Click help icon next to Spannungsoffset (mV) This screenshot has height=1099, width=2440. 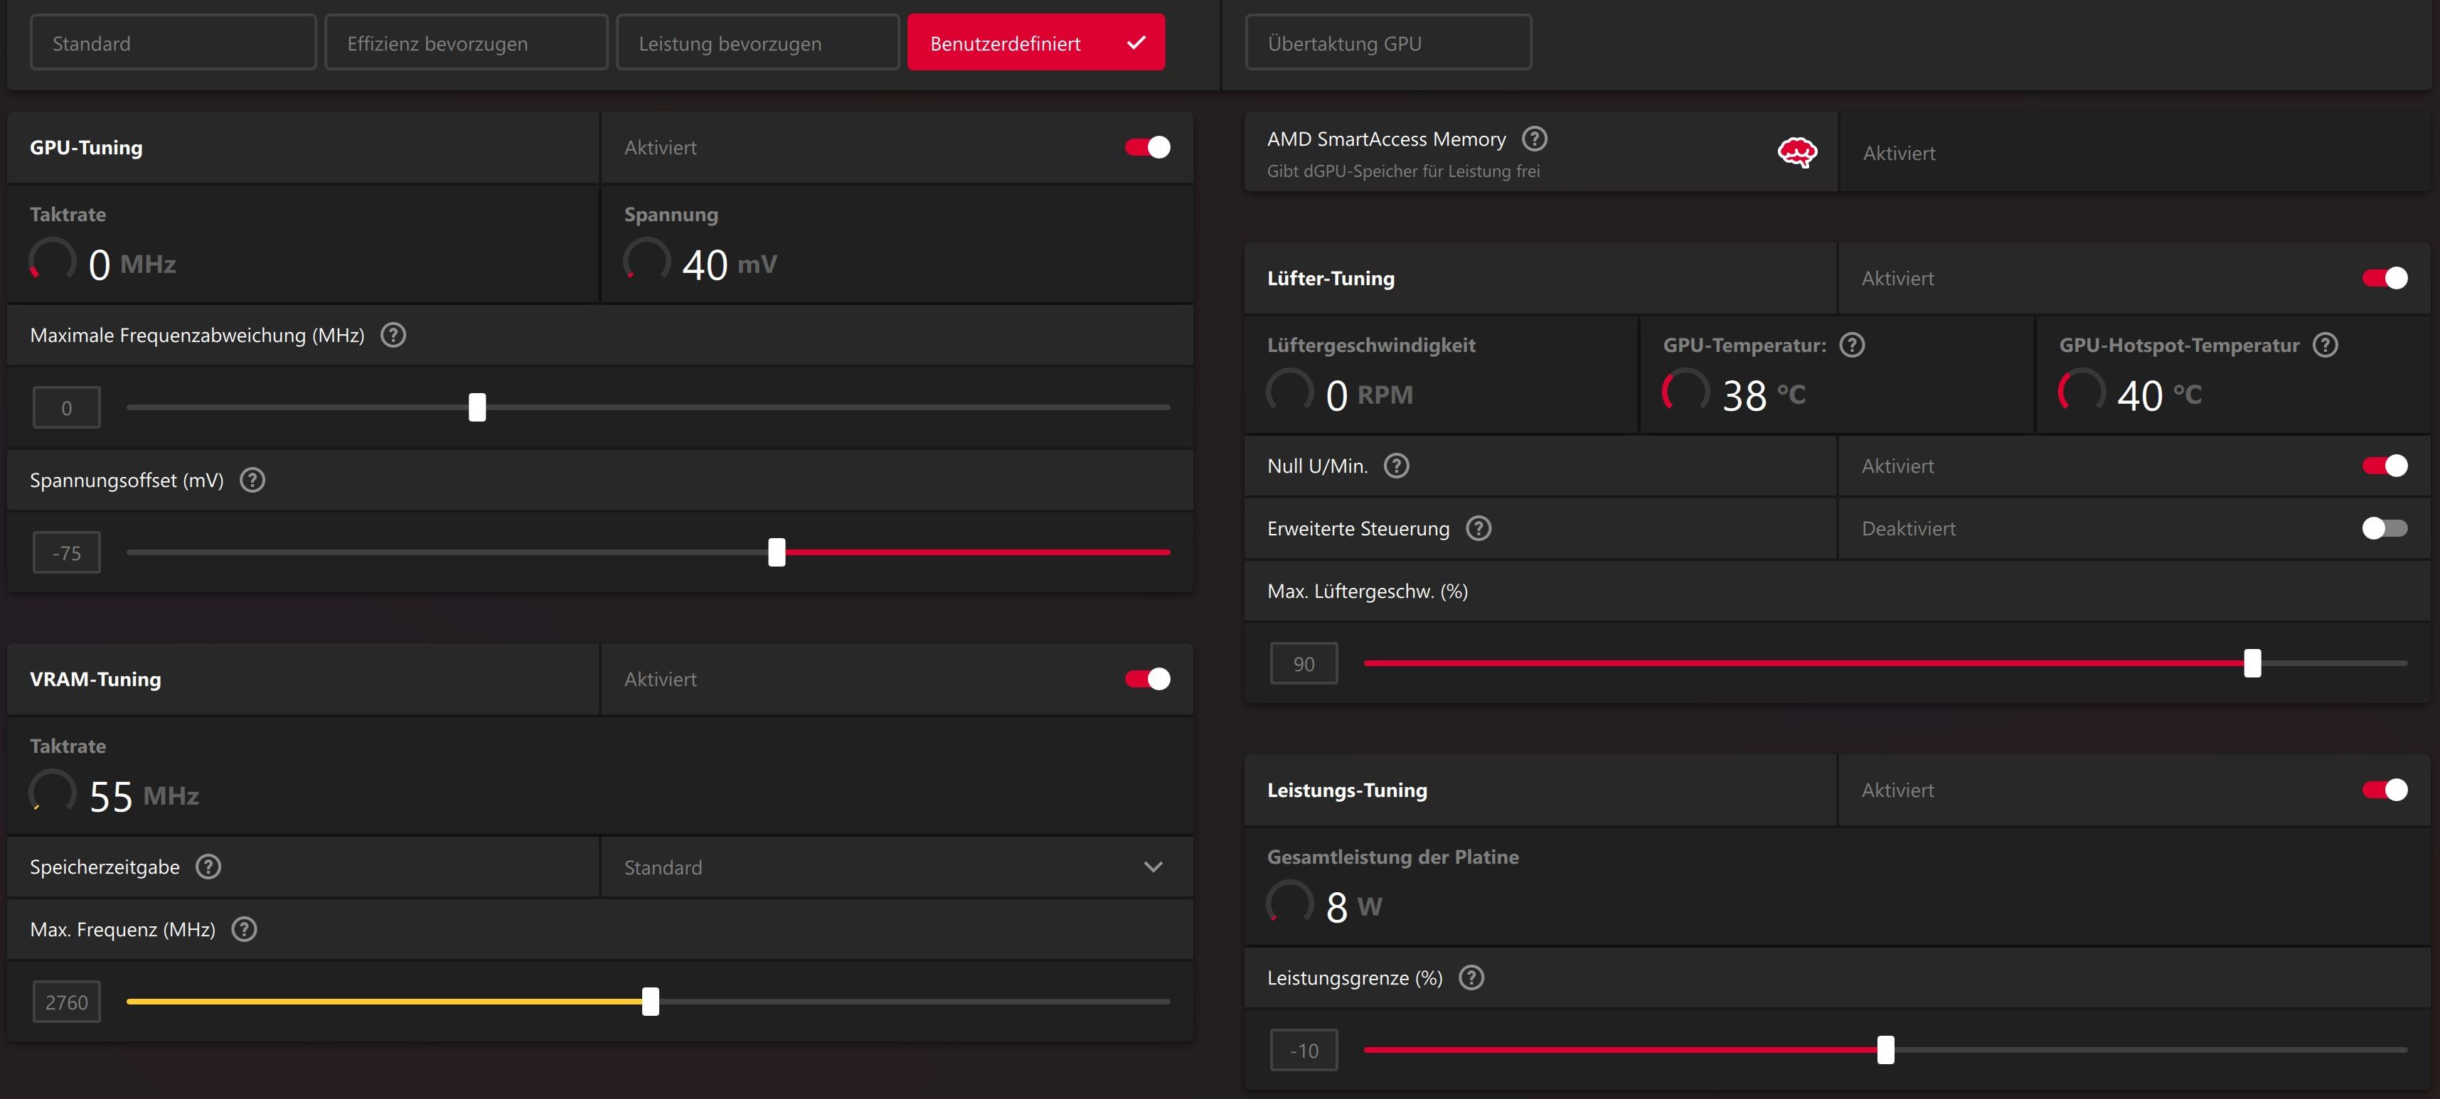(252, 480)
